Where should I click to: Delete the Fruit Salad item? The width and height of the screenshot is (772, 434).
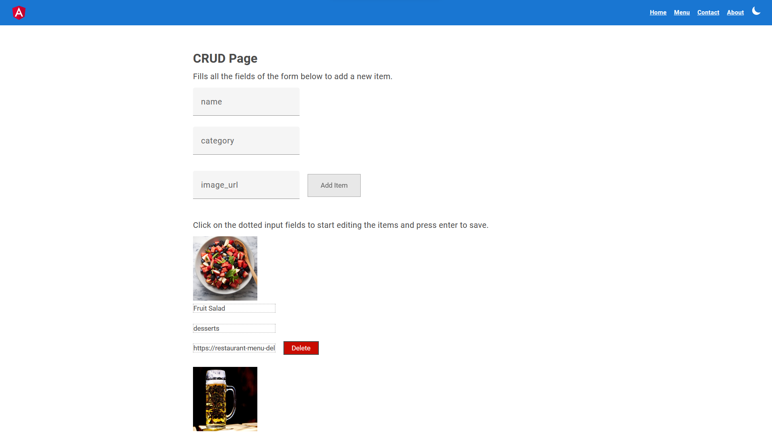301,348
